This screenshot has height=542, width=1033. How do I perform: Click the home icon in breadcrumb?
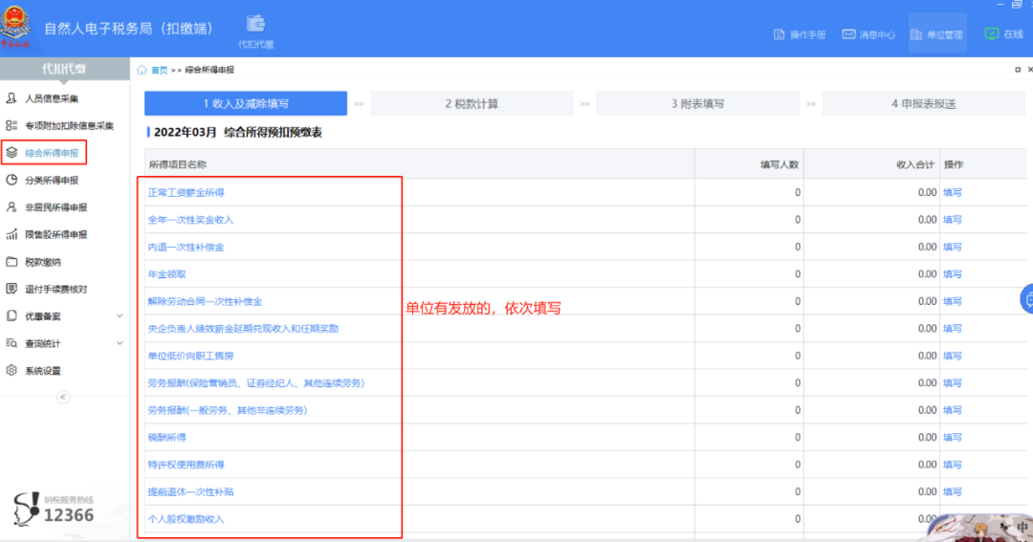pos(142,70)
